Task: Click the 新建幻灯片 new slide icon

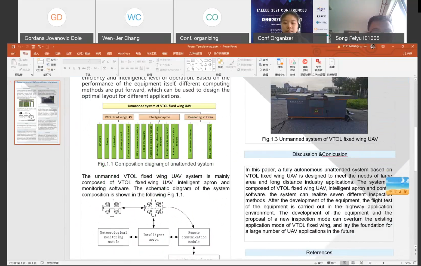Action: (x=40, y=65)
